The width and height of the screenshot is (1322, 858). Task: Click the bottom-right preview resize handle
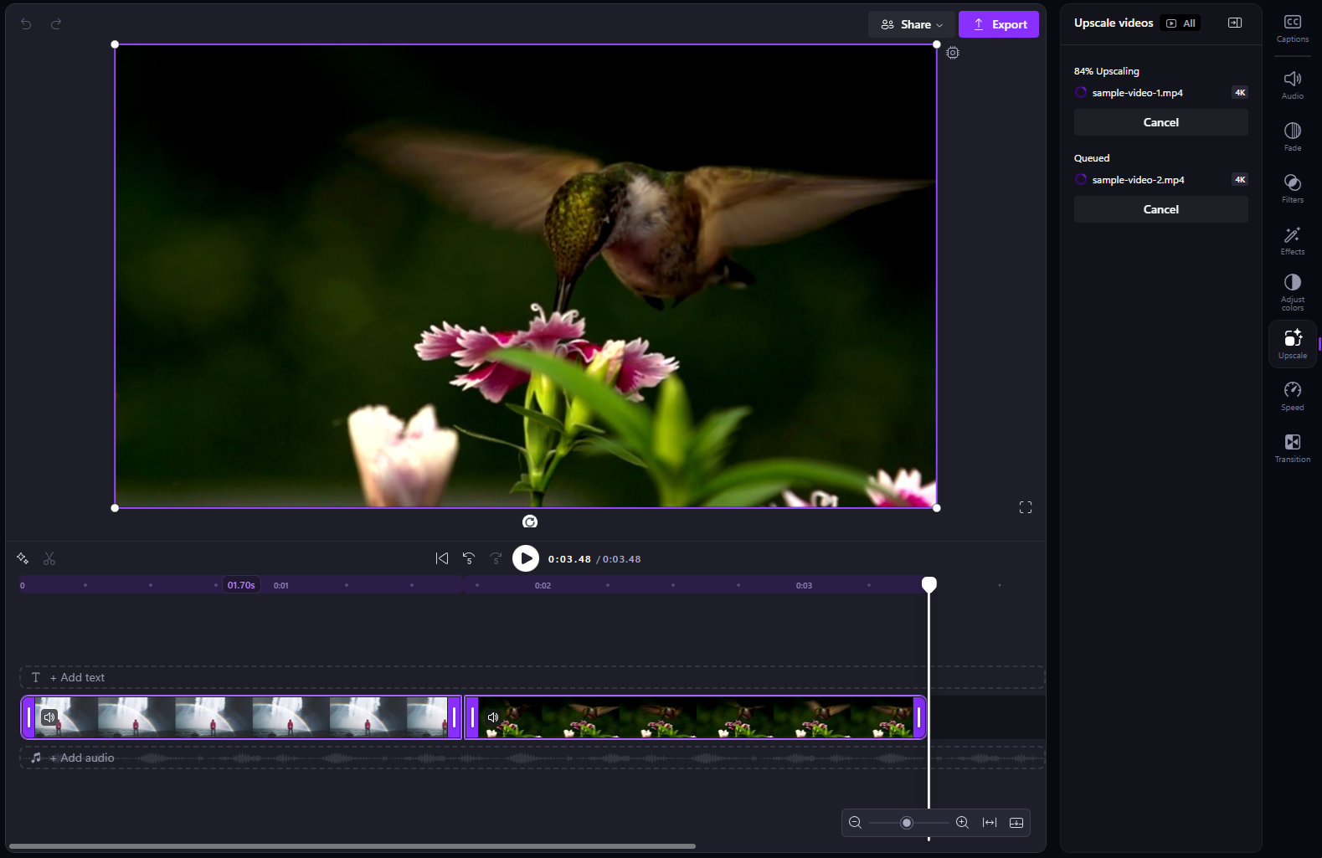(x=936, y=507)
